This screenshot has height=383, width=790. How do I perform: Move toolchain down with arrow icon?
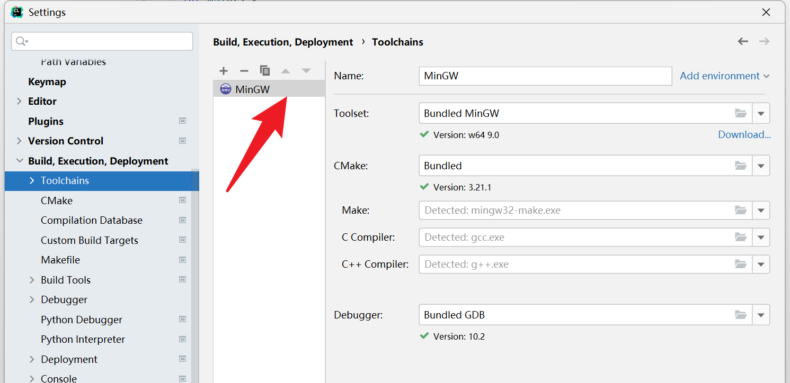pos(306,71)
